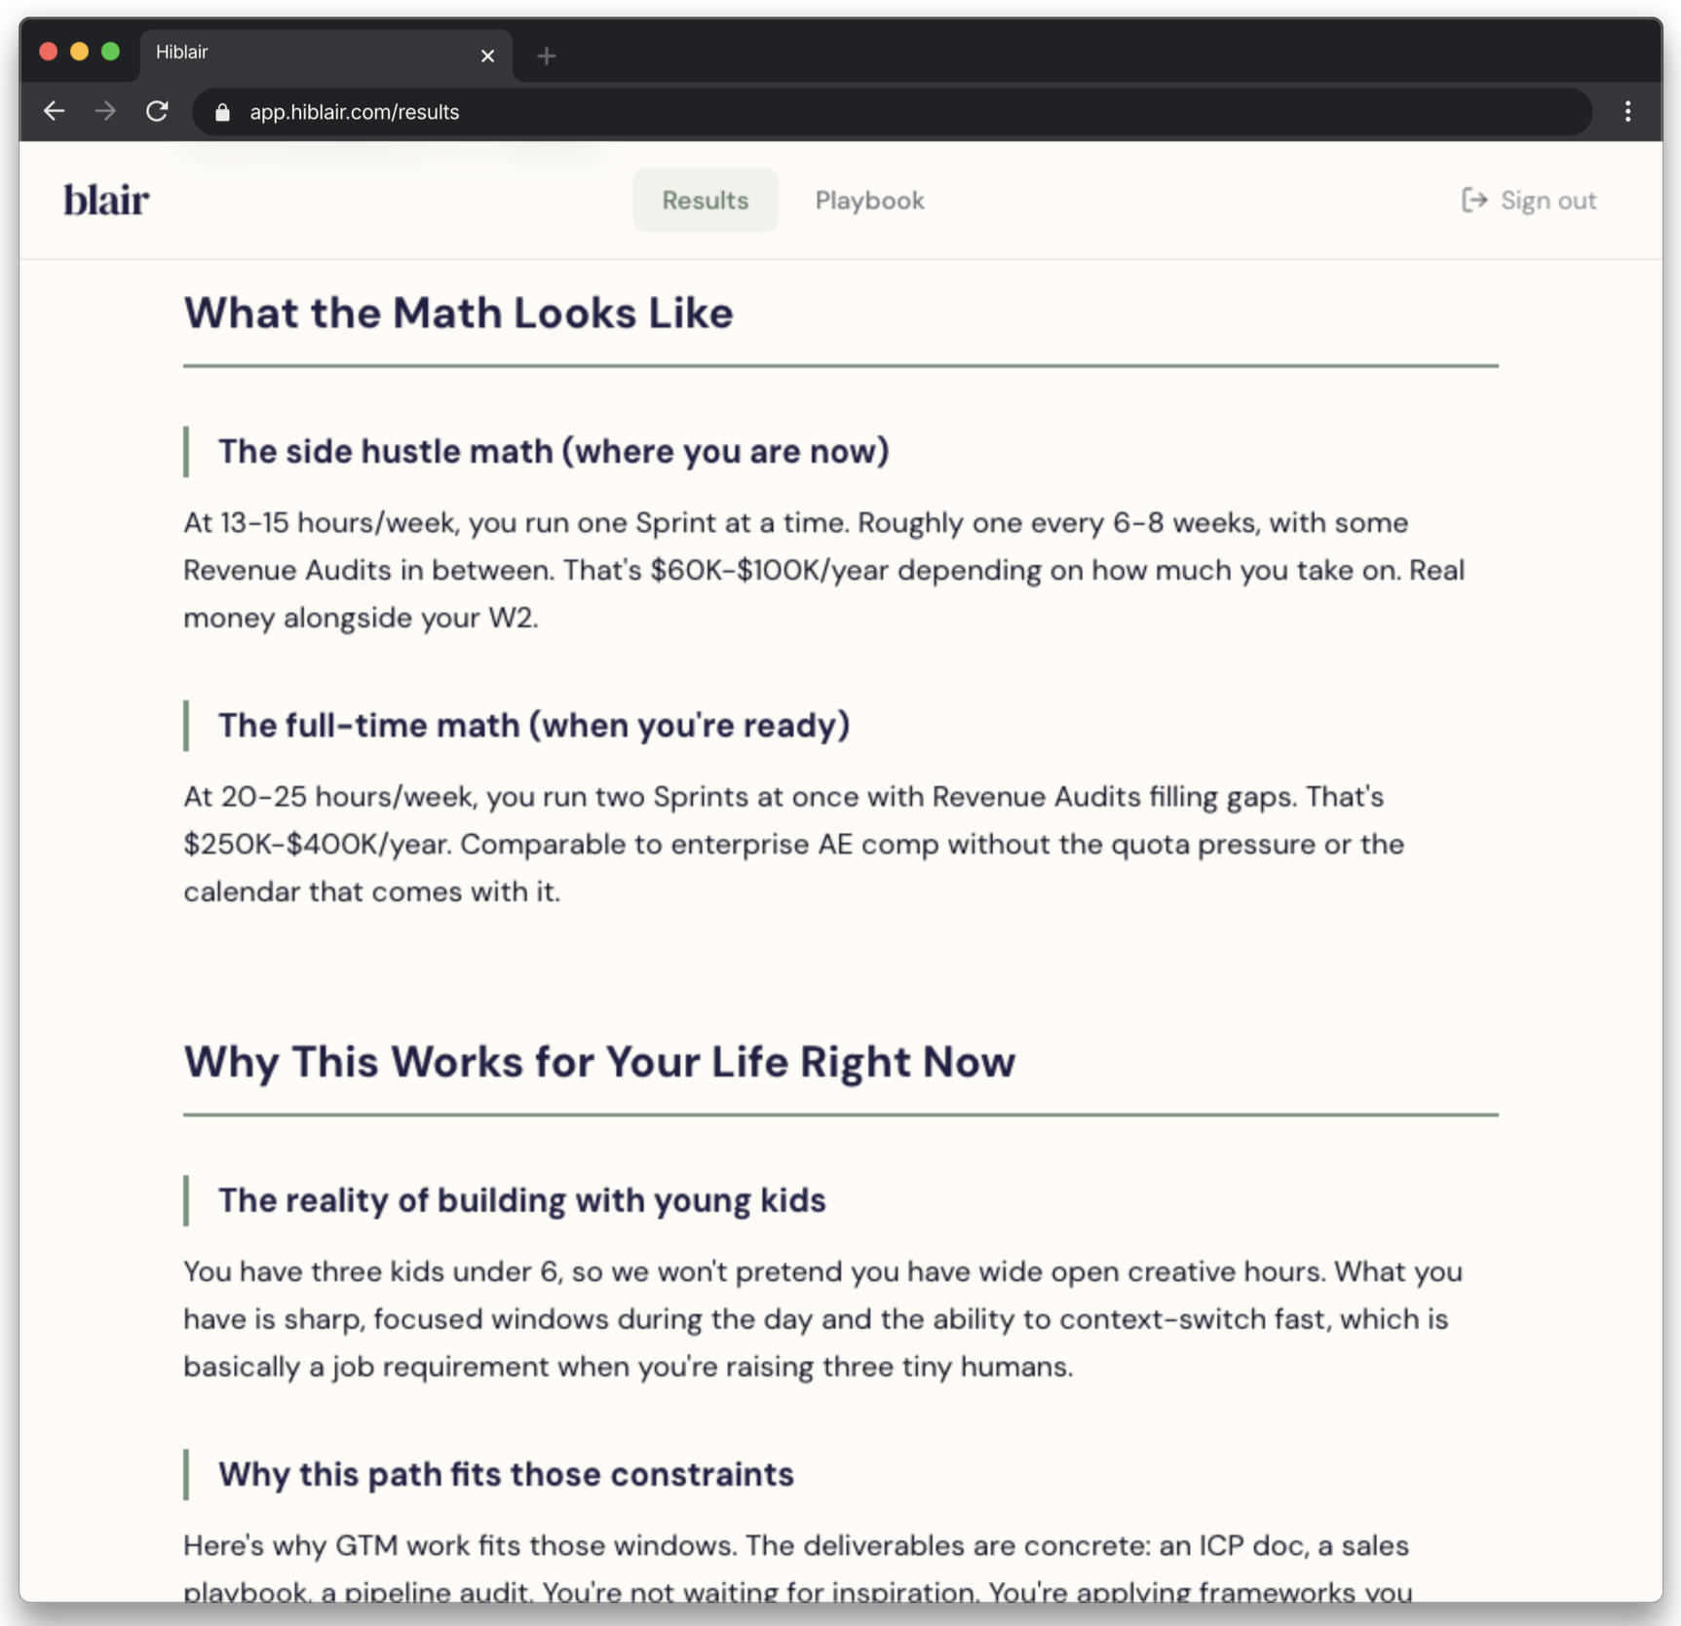1681x1626 pixels.
Task: Click "The side hustle math (where you are now)"
Action: point(553,452)
